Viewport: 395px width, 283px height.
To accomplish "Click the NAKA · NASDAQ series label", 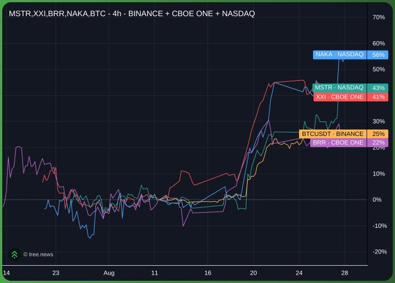I will click(x=339, y=55).
